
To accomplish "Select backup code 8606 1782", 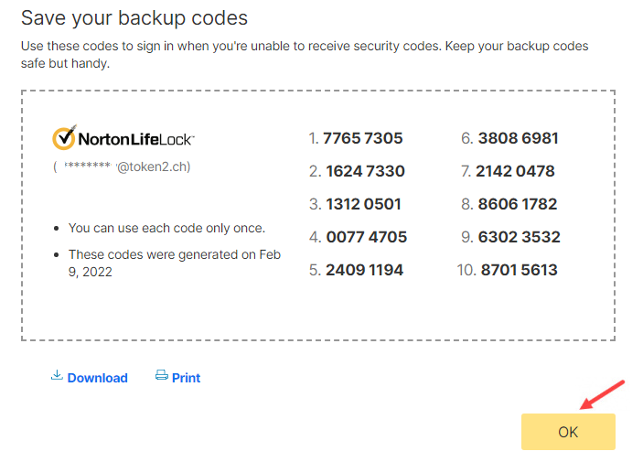I will (x=518, y=204).
